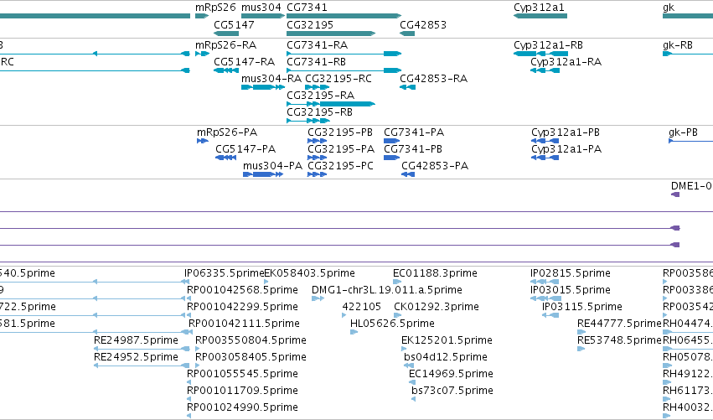Click the mus304 gene bar
Screen dimensions: 713x420
tap(263, 17)
